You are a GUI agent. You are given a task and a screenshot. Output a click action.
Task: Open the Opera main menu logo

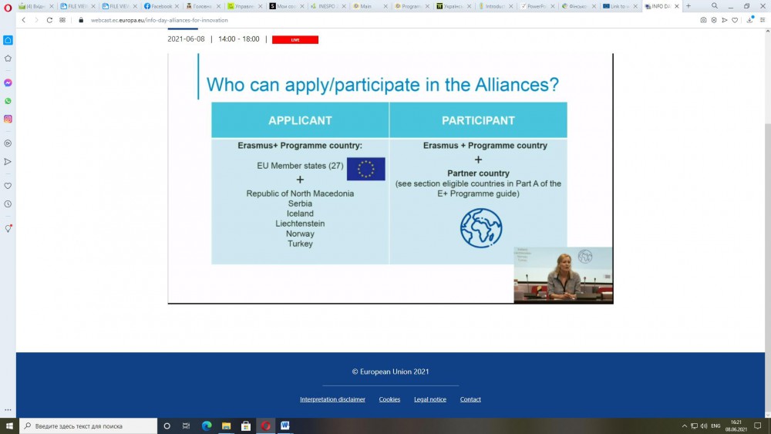click(x=8, y=7)
